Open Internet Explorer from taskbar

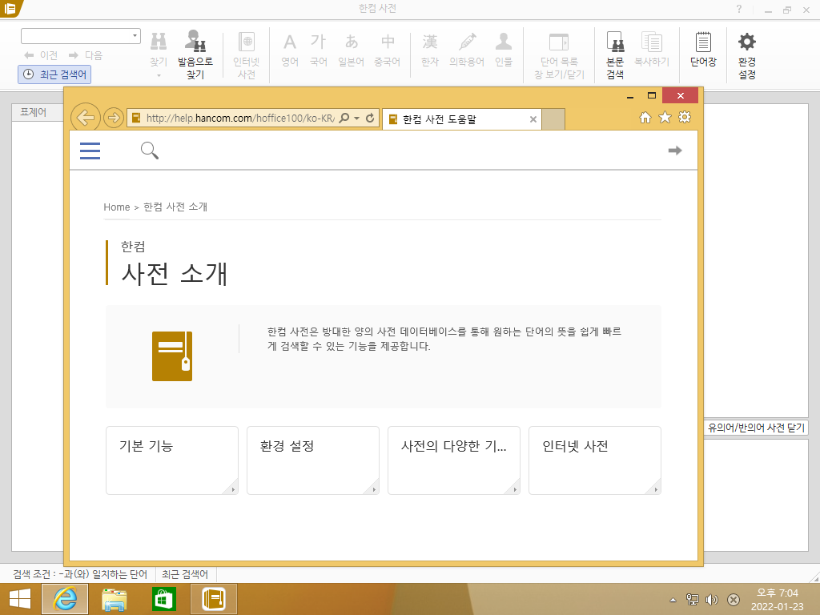point(65,599)
